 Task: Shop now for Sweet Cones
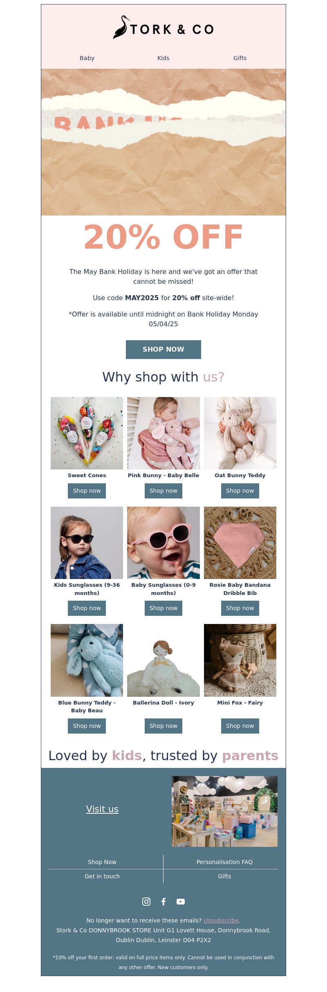coord(87,491)
